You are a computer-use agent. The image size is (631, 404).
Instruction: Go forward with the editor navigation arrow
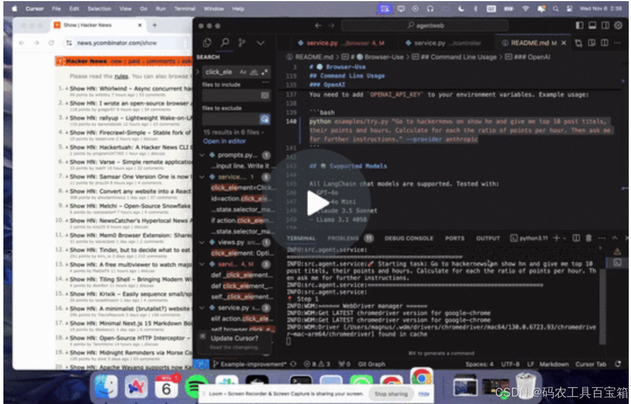pos(331,26)
